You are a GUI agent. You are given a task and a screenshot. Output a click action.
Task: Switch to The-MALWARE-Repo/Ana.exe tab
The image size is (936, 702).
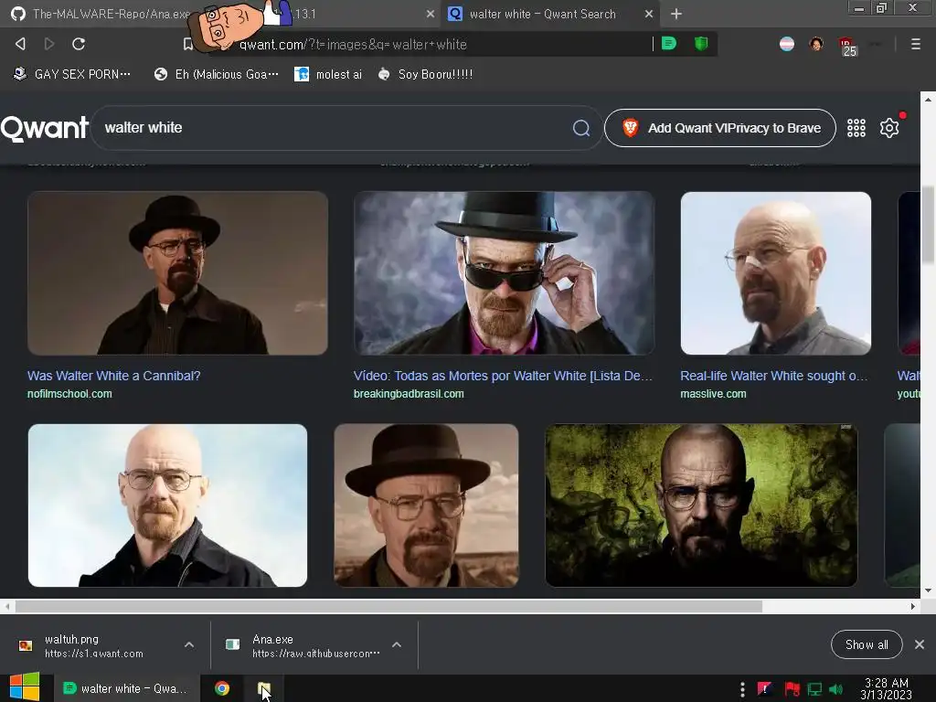pyautogui.click(x=221, y=14)
